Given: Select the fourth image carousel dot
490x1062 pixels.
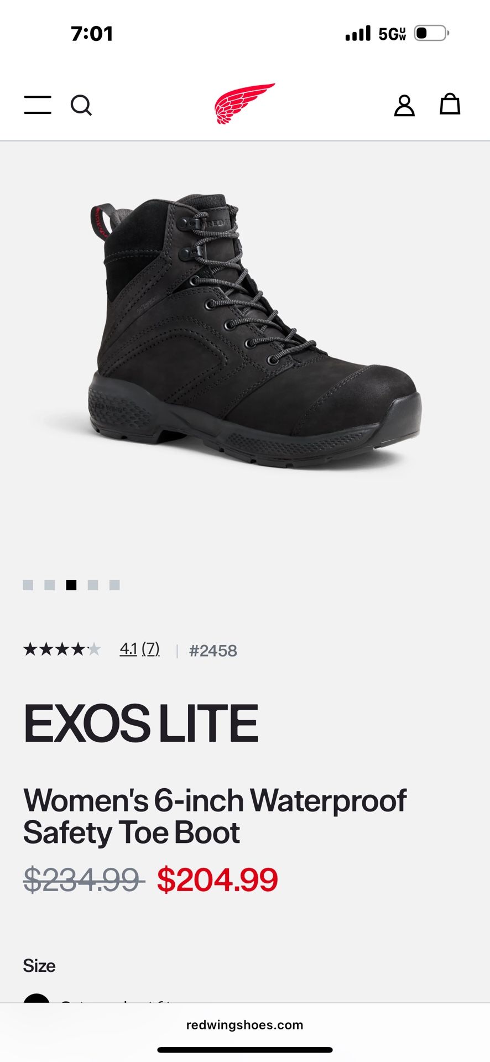Looking at the screenshot, I should pos(93,585).
